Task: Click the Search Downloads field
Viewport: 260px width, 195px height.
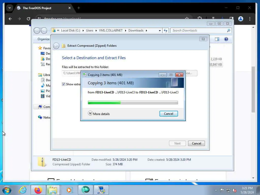Action: pyautogui.click(x=199, y=30)
